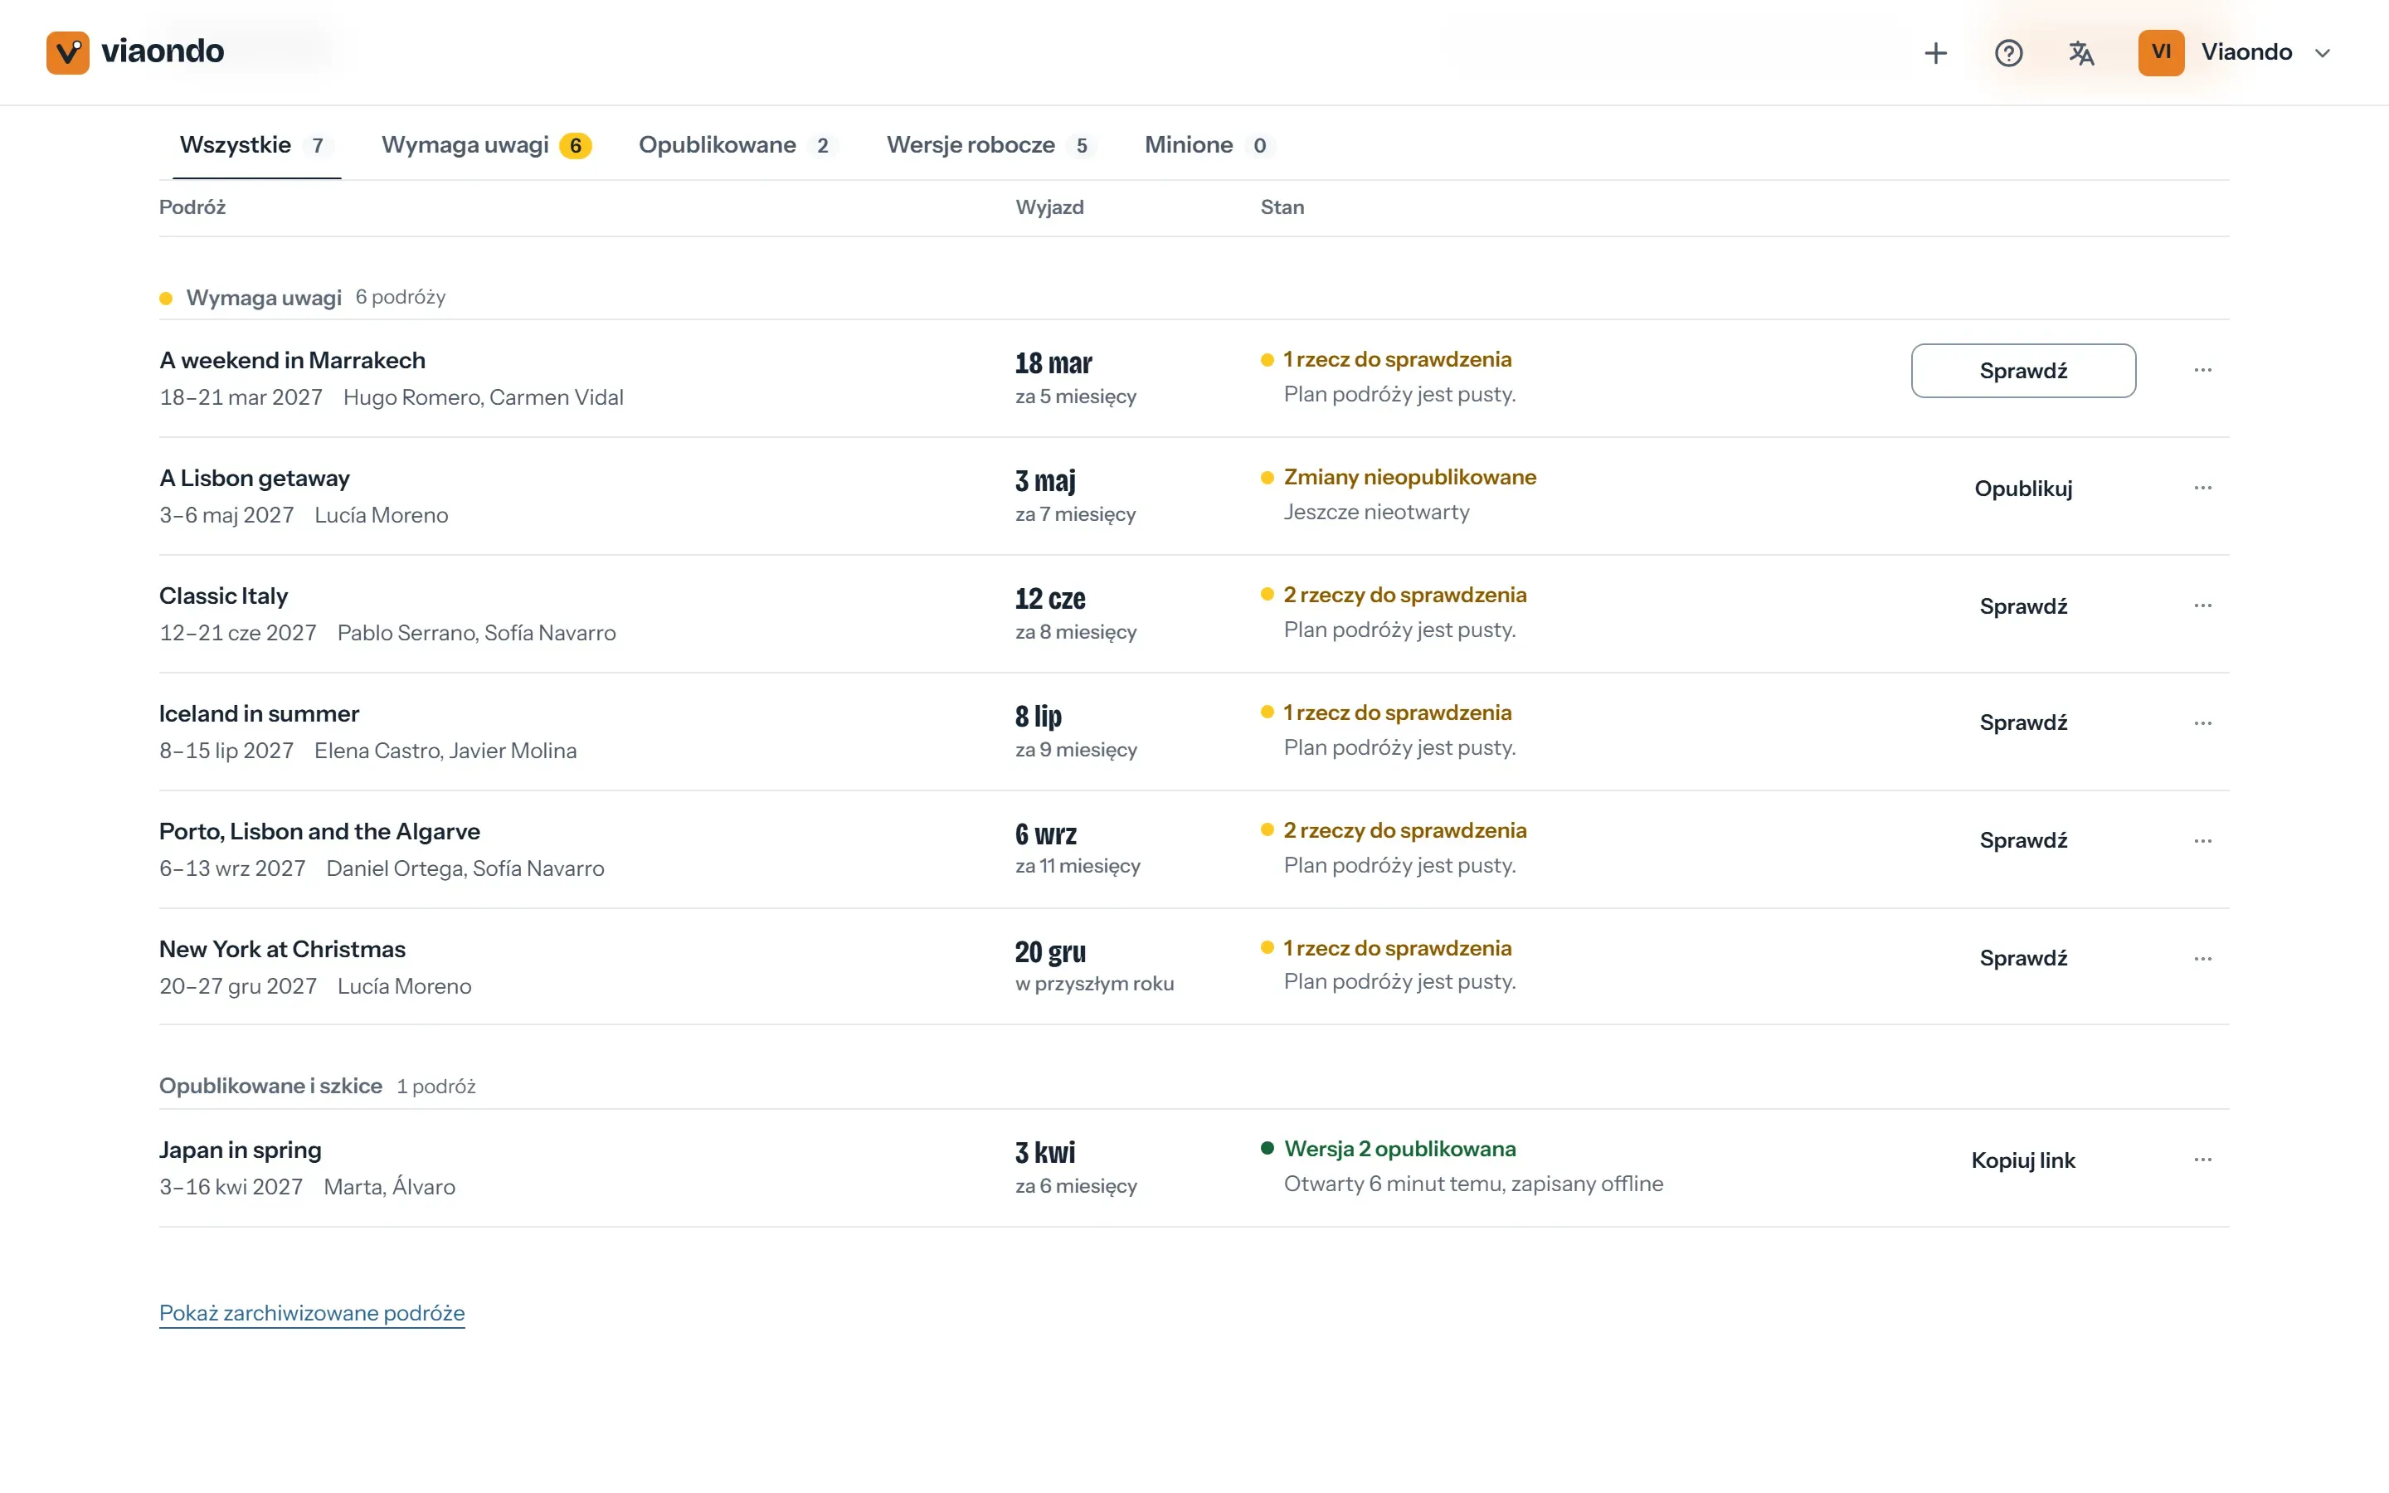Open the trip Iceland in summer
This screenshot has width=2389, height=1493.
click(259, 714)
